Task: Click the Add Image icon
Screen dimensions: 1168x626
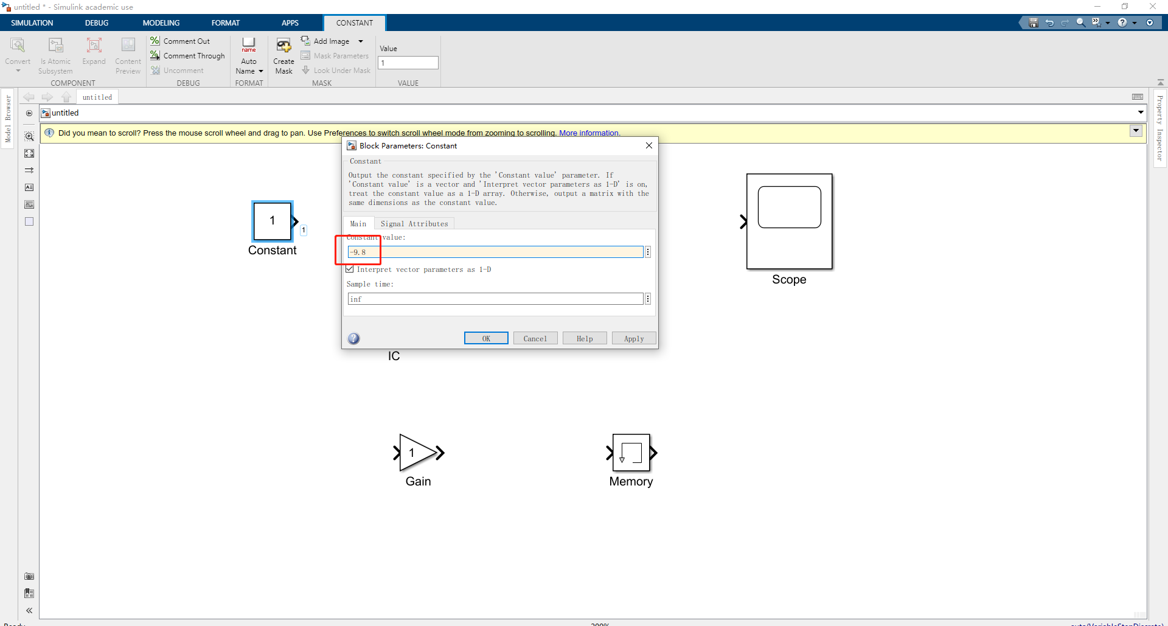Action: 305,41
